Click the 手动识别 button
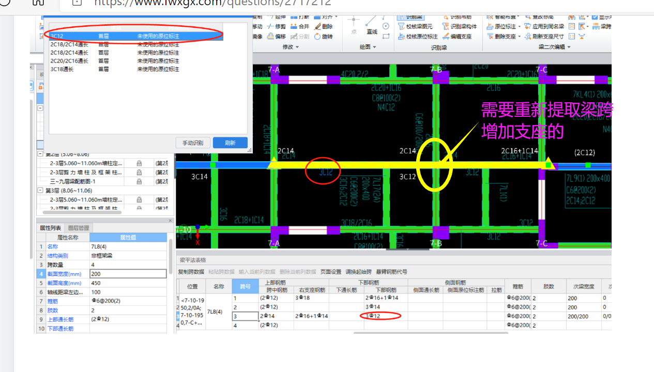The width and height of the screenshot is (654, 372). (192, 143)
